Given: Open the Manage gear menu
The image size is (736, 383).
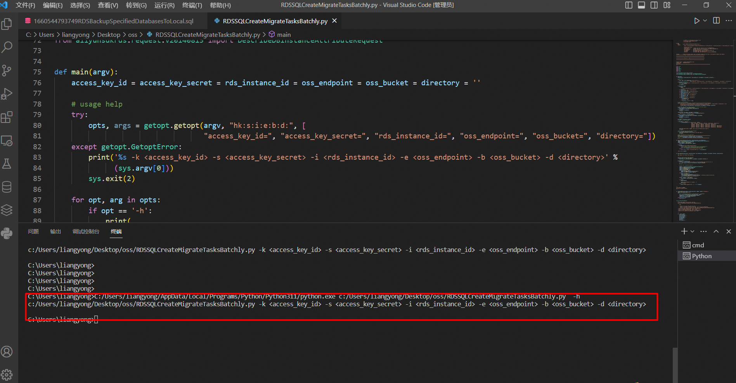Looking at the screenshot, I should [x=7, y=374].
